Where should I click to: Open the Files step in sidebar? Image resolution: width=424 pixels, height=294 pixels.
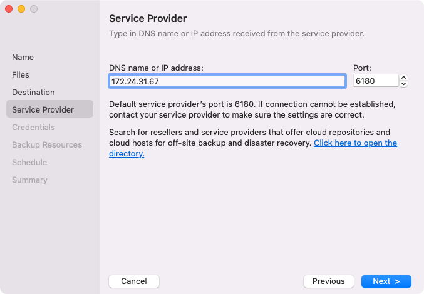click(21, 74)
